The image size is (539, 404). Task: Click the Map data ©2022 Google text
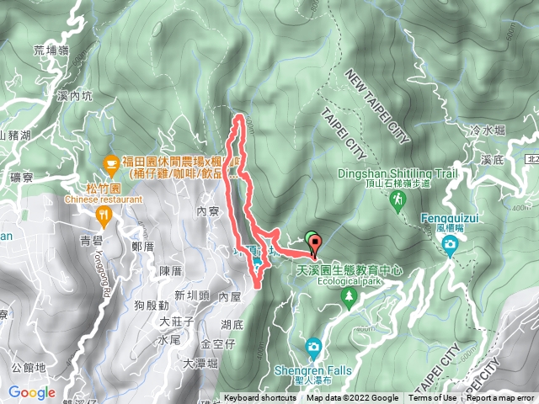point(352,398)
